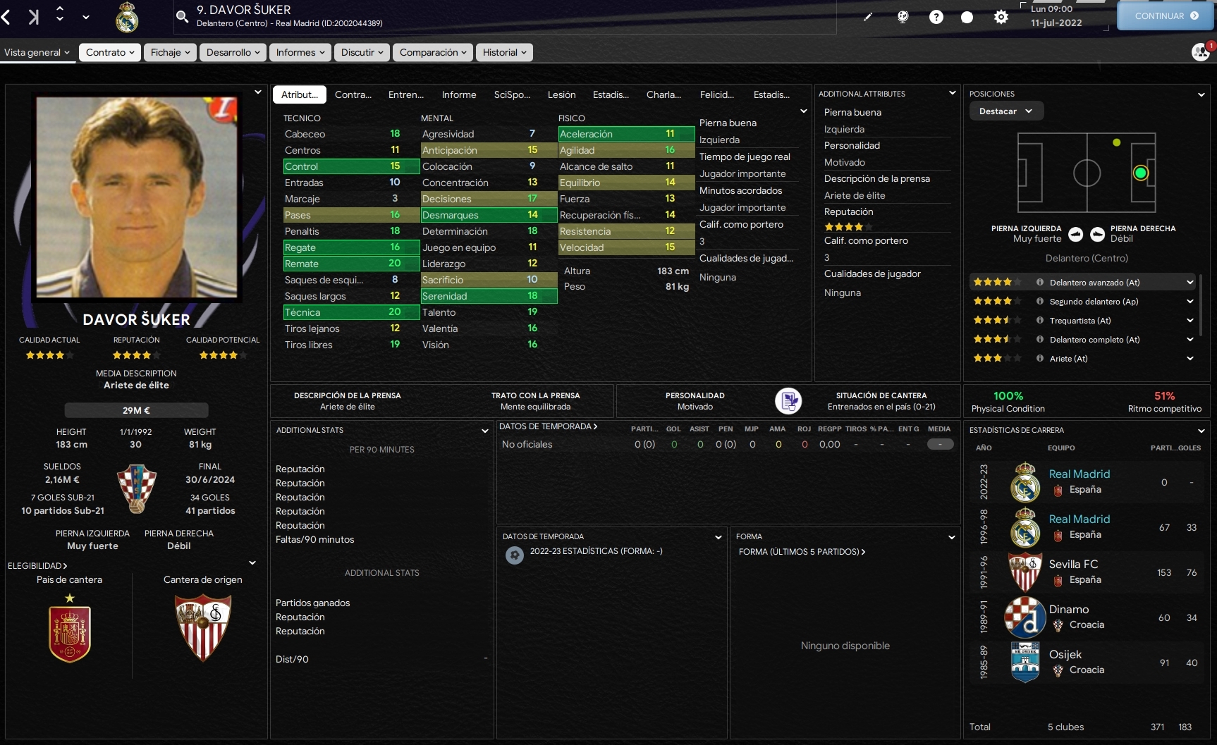Select the highlighted green striker position on pitch
The image size is (1217, 745).
pyautogui.click(x=1141, y=173)
